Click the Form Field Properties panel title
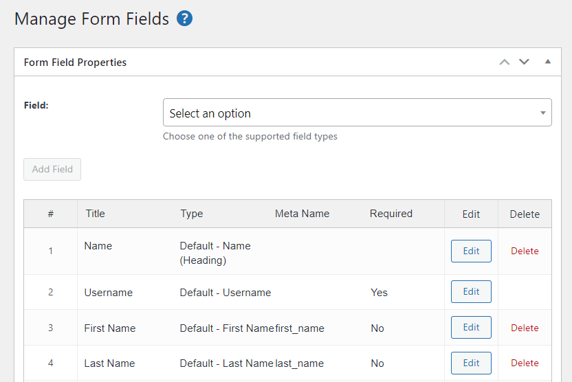 [x=75, y=63]
